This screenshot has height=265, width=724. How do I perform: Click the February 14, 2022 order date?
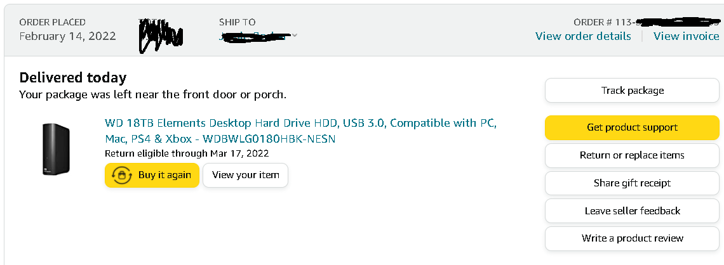click(x=67, y=36)
